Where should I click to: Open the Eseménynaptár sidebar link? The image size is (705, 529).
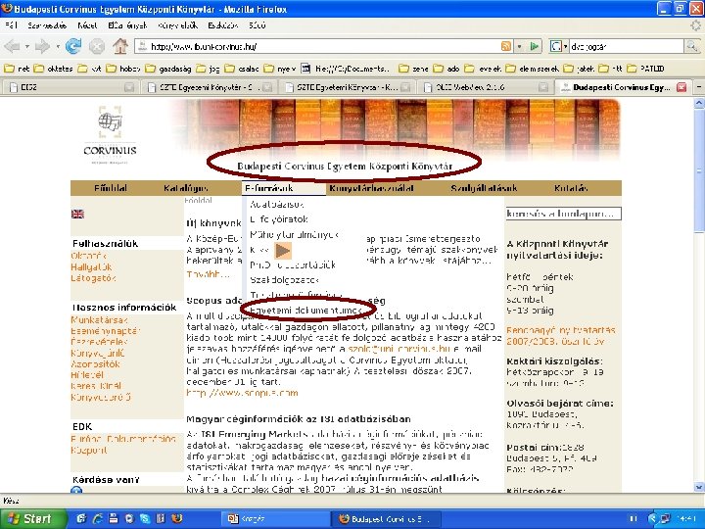[106, 331]
